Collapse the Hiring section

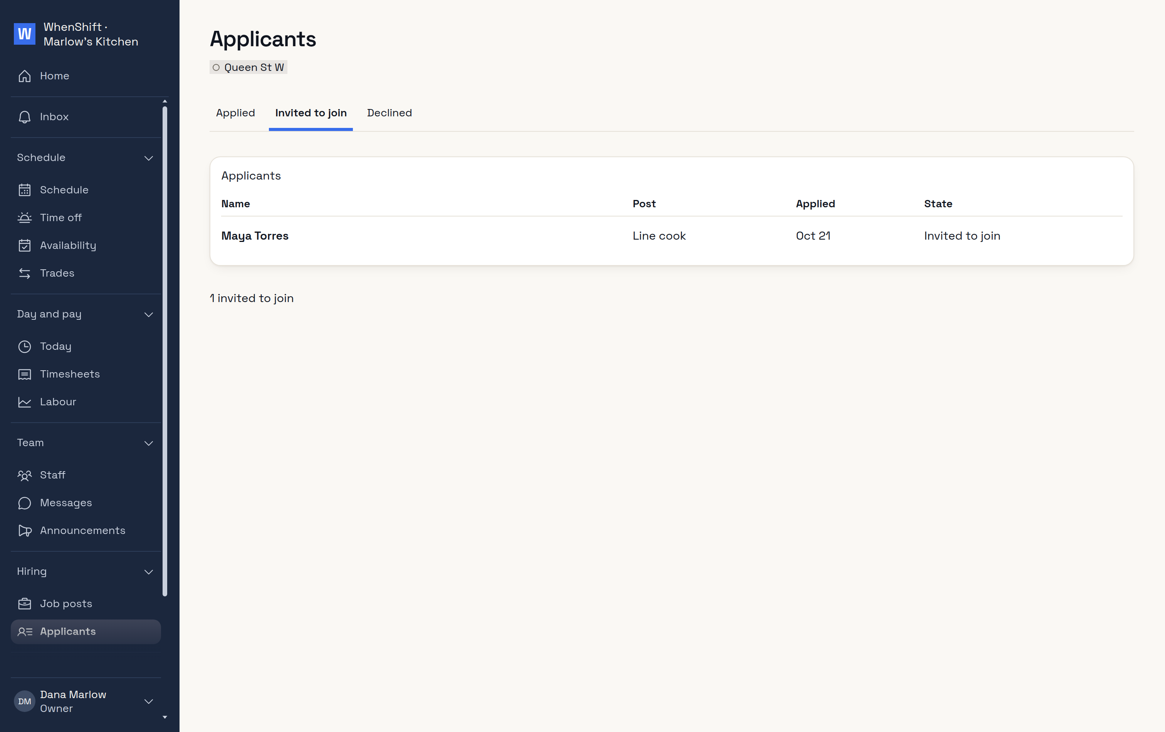coord(149,572)
